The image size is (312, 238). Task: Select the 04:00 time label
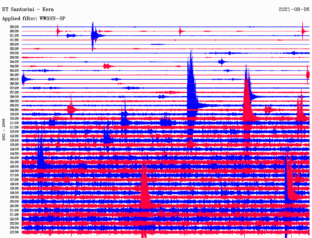coord(14,62)
